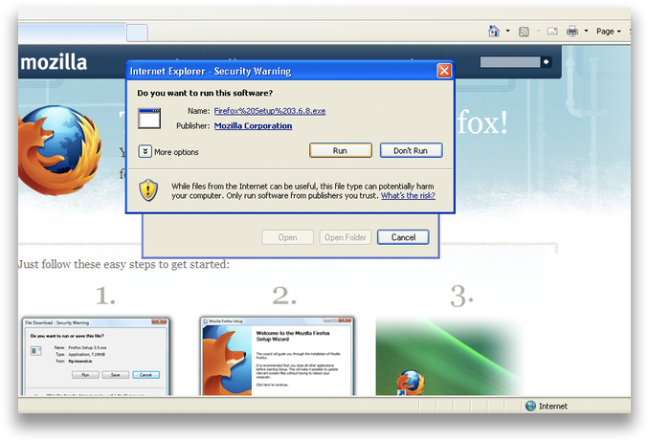
Task: Click 'Do you want to run this software?' heading
Action: tap(205, 93)
